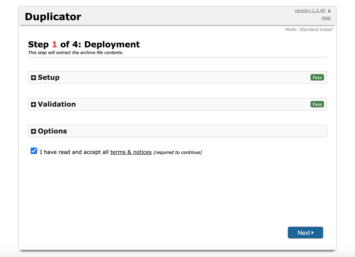
Task: Click the Duplicator title text
Action: coord(53,17)
